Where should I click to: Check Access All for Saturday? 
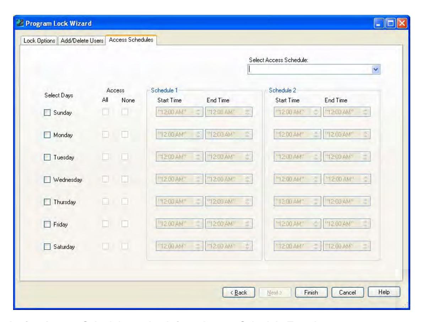pyautogui.click(x=105, y=246)
